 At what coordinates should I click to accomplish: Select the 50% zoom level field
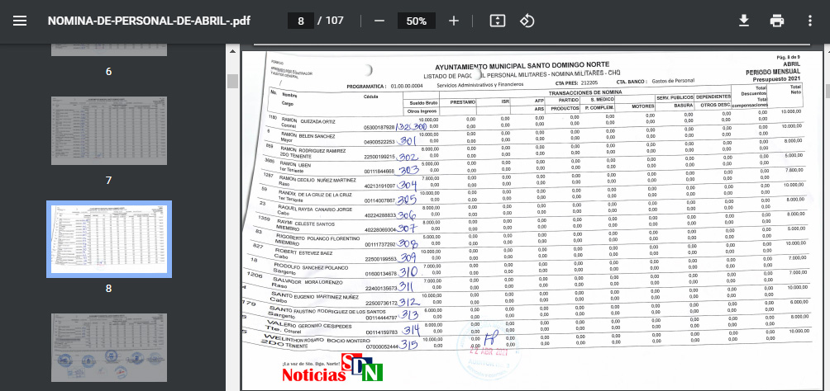[x=416, y=21]
